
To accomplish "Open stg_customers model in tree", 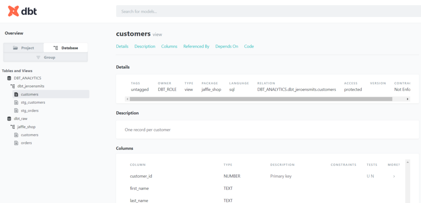I will coord(33,103).
